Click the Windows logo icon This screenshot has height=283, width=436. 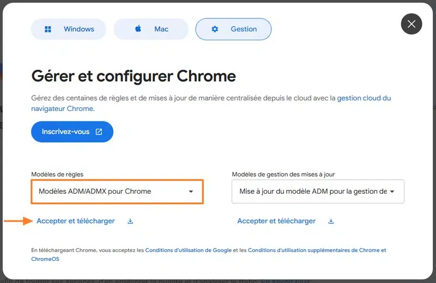47,29
